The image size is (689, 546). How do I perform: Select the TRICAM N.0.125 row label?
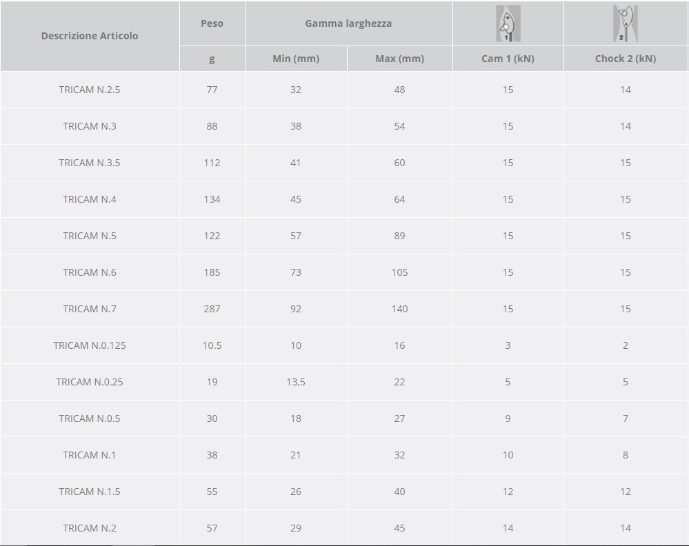point(90,345)
